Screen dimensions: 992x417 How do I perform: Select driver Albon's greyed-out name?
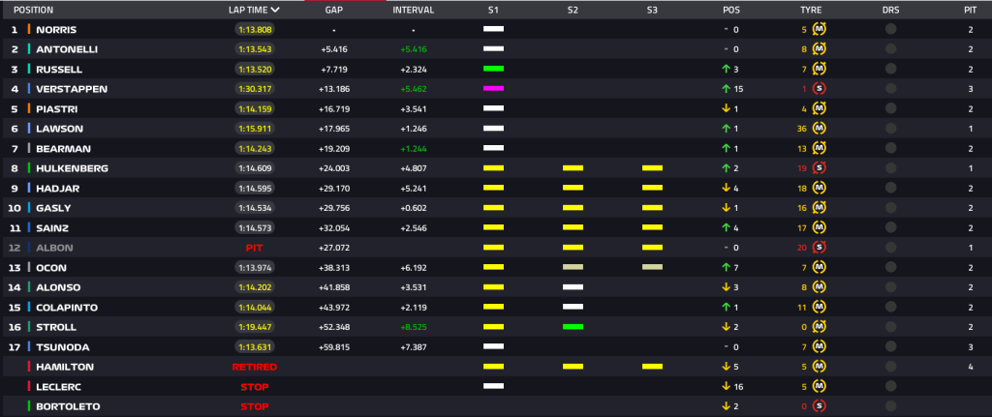(54, 249)
